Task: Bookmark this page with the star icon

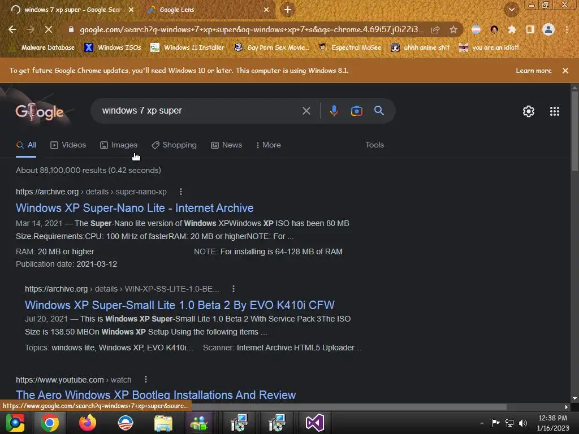Action: [x=453, y=29]
